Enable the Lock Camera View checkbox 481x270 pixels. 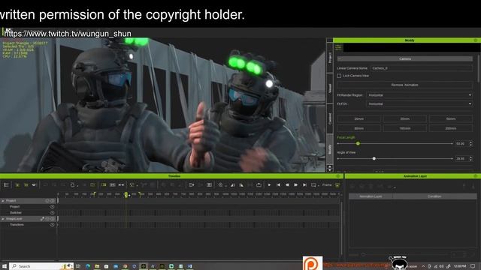[339, 76]
